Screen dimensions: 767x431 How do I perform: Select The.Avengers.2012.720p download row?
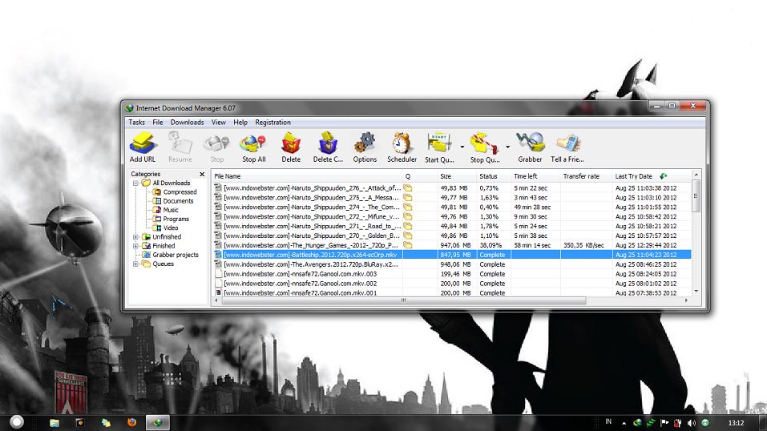coord(452,264)
